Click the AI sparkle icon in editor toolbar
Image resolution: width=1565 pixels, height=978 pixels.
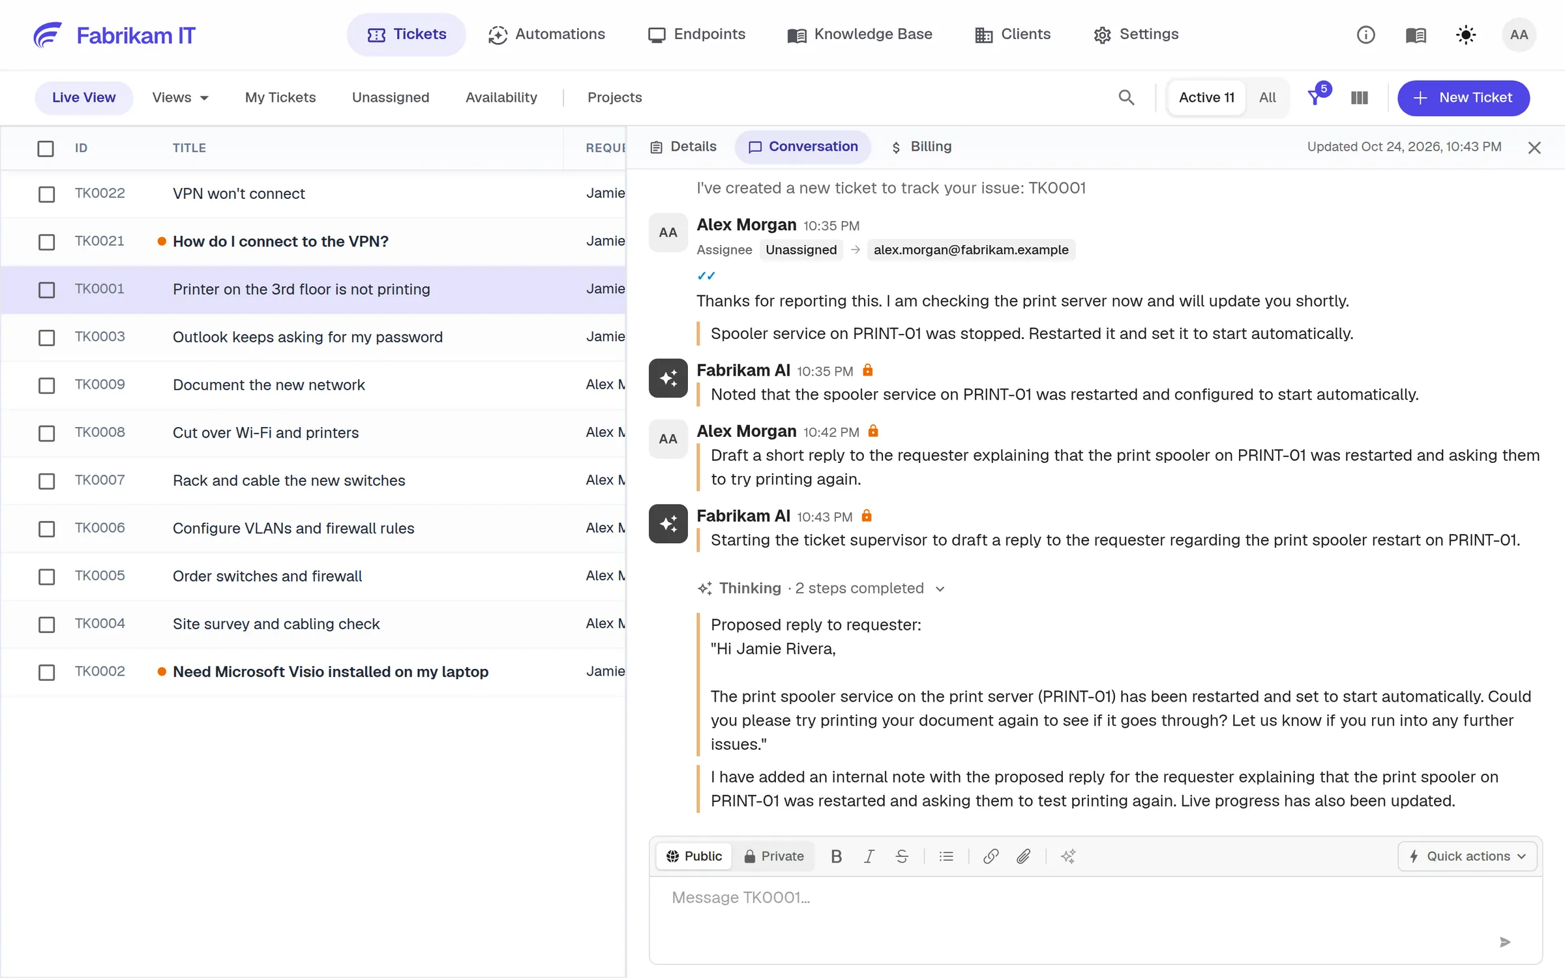click(1068, 856)
